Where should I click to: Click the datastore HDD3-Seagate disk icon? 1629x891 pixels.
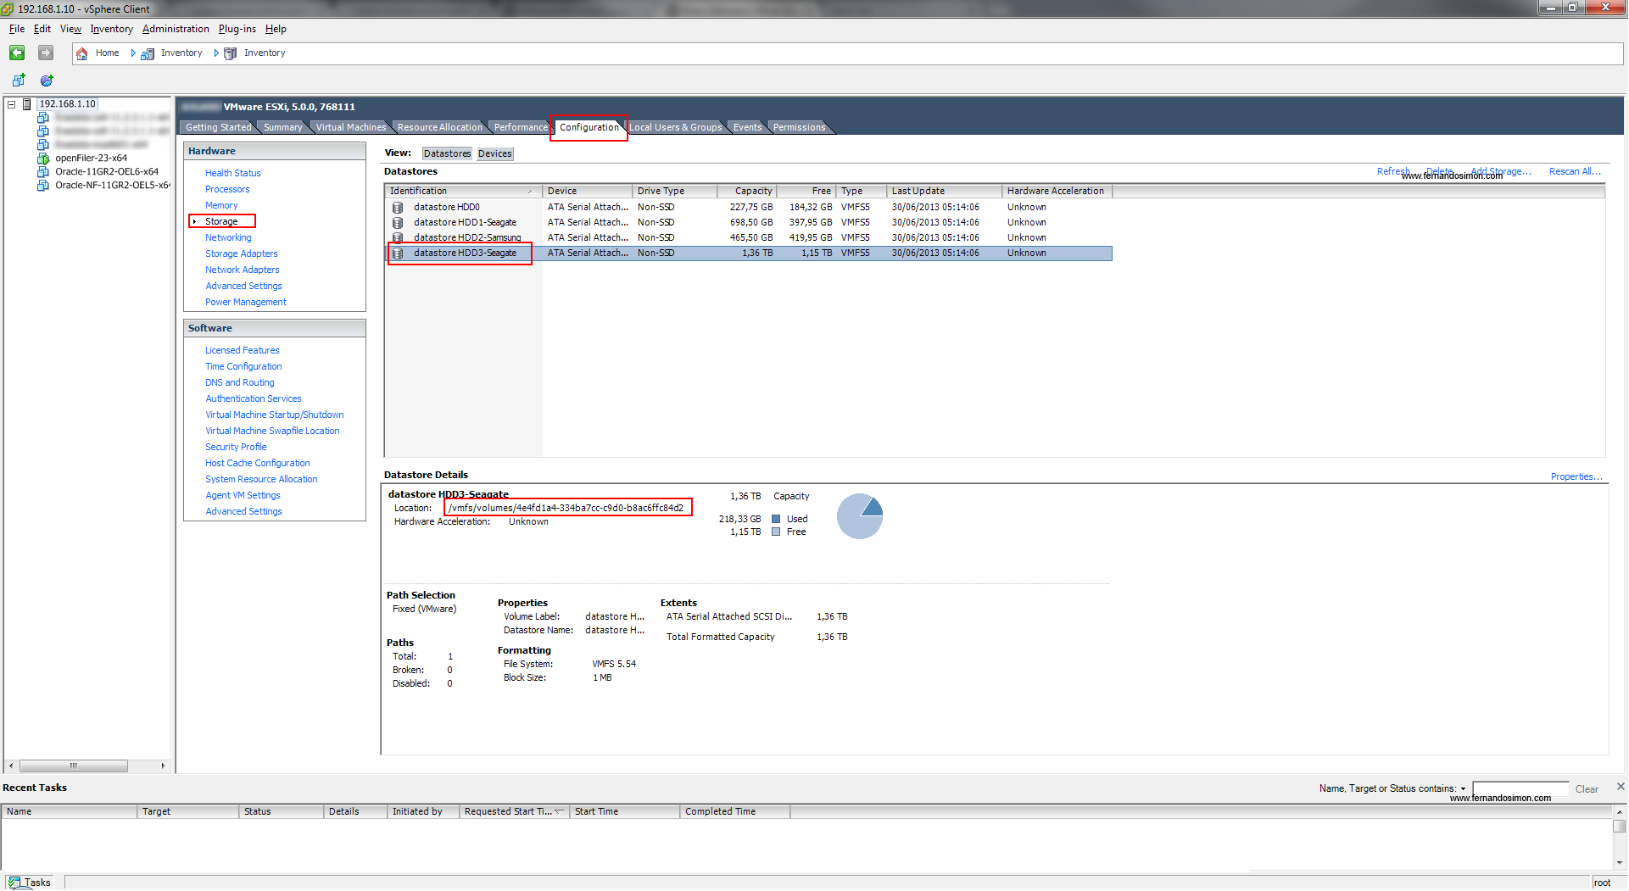(x=398, y=253)
